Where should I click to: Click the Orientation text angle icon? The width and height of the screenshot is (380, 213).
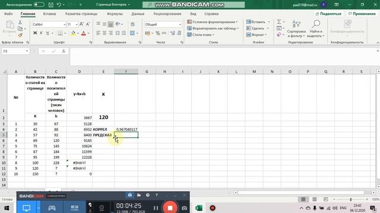[x=118, y=24]
